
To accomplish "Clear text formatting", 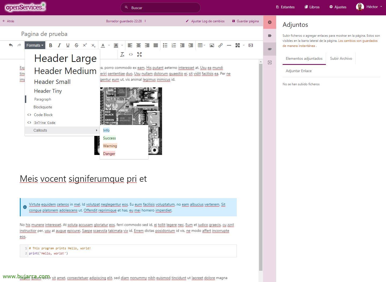I will pyautogui.click(x=122, y=54).
